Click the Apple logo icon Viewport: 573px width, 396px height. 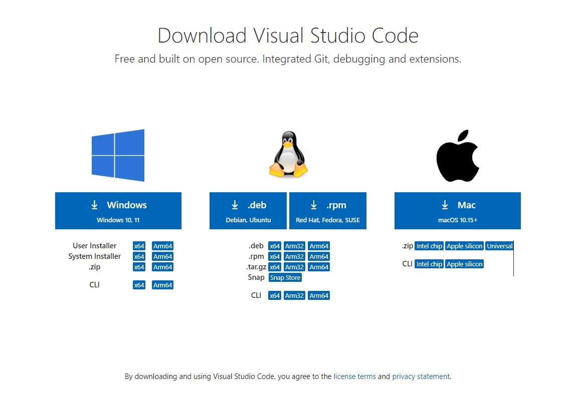tap(458, 156)
